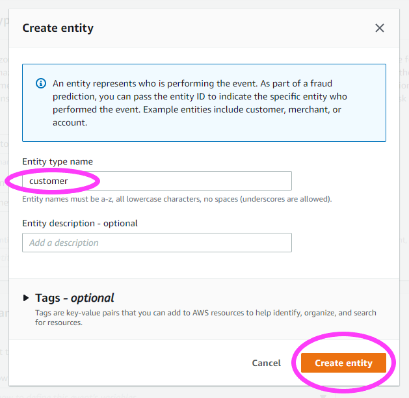Open the Tags - optional section heading
Image resolution: width=409 pixels, height=398 pixels.
pos(75,298)
